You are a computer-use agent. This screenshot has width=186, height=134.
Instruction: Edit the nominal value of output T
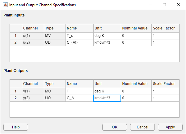click(x=136, y=91)
